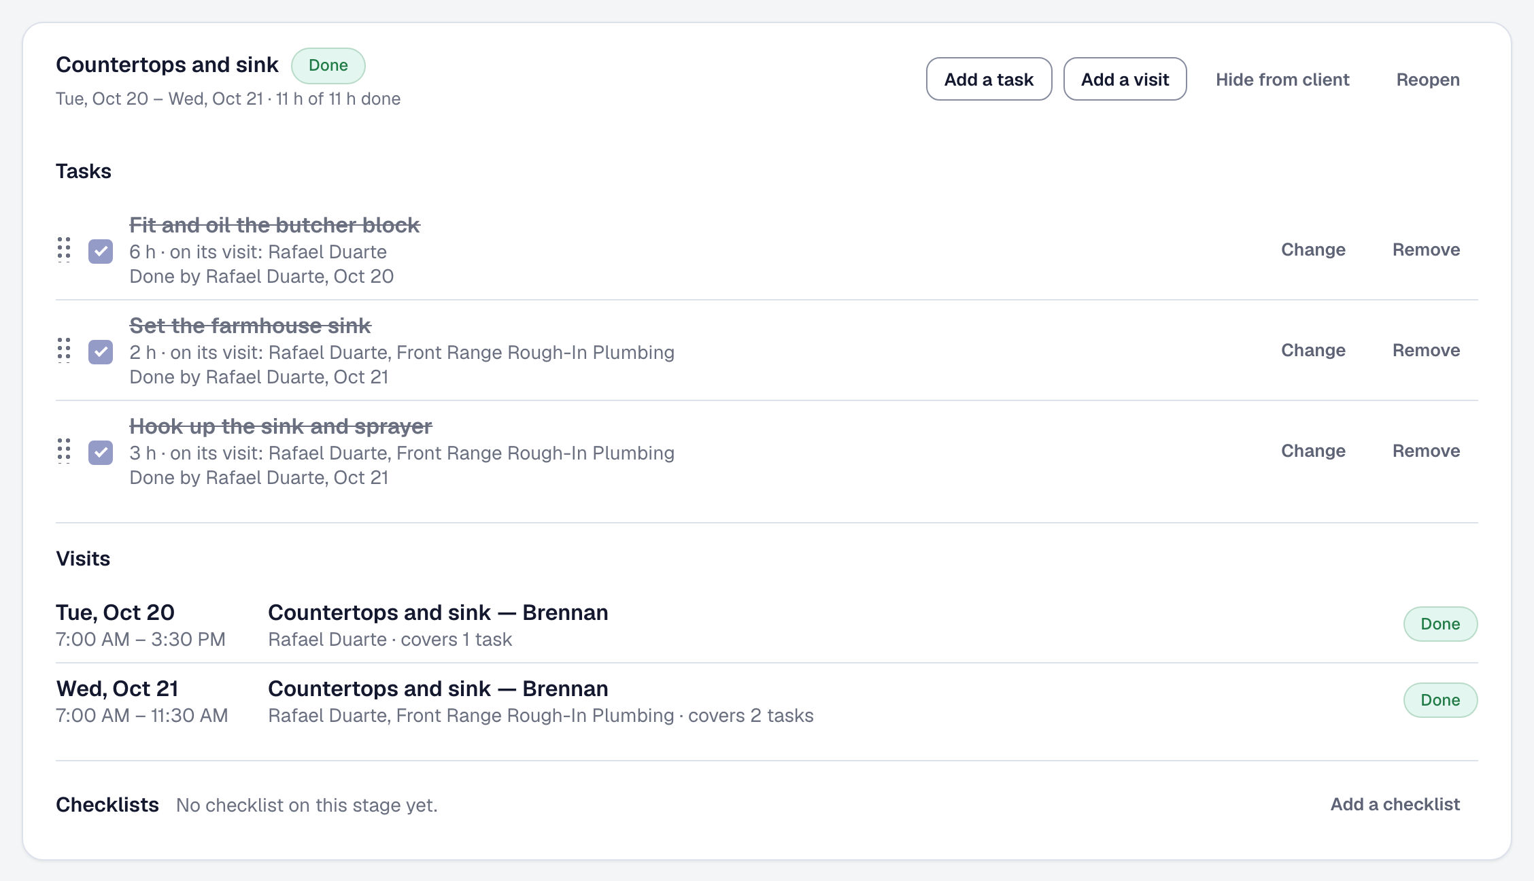Hide this stage from the client
The height and width of the screenshot is (881, 1534).
tap(1282, 80)
